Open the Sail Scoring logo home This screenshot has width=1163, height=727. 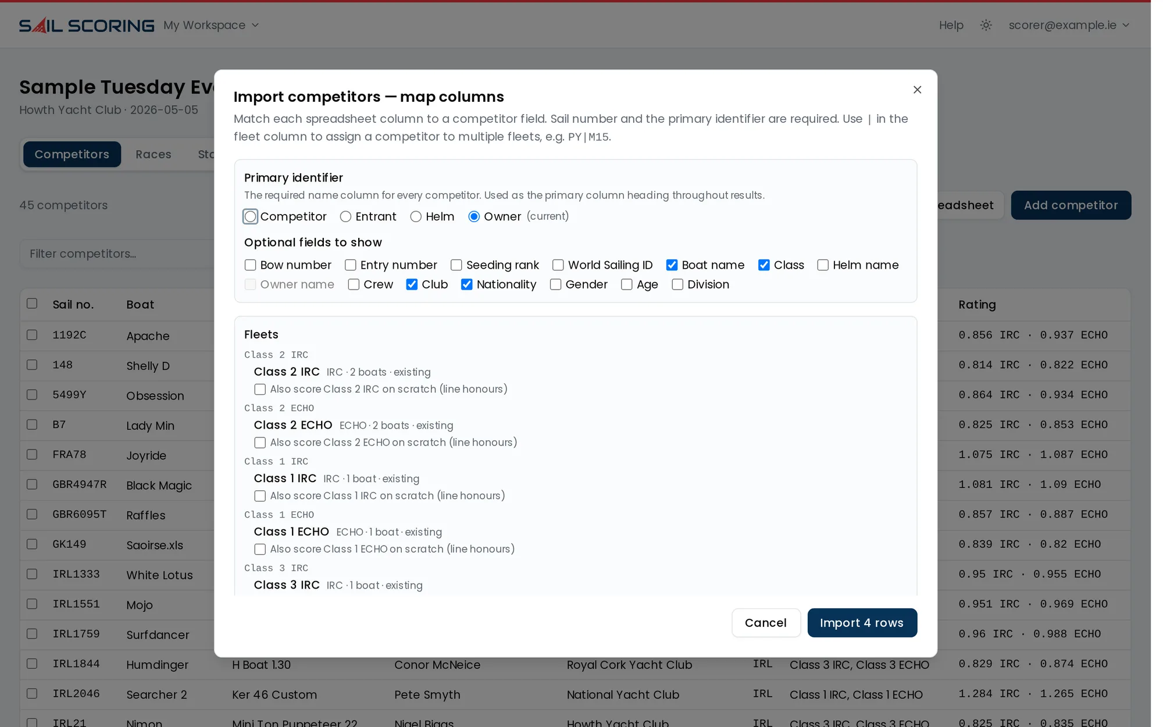pyautogui.click(x=87, y=26)
